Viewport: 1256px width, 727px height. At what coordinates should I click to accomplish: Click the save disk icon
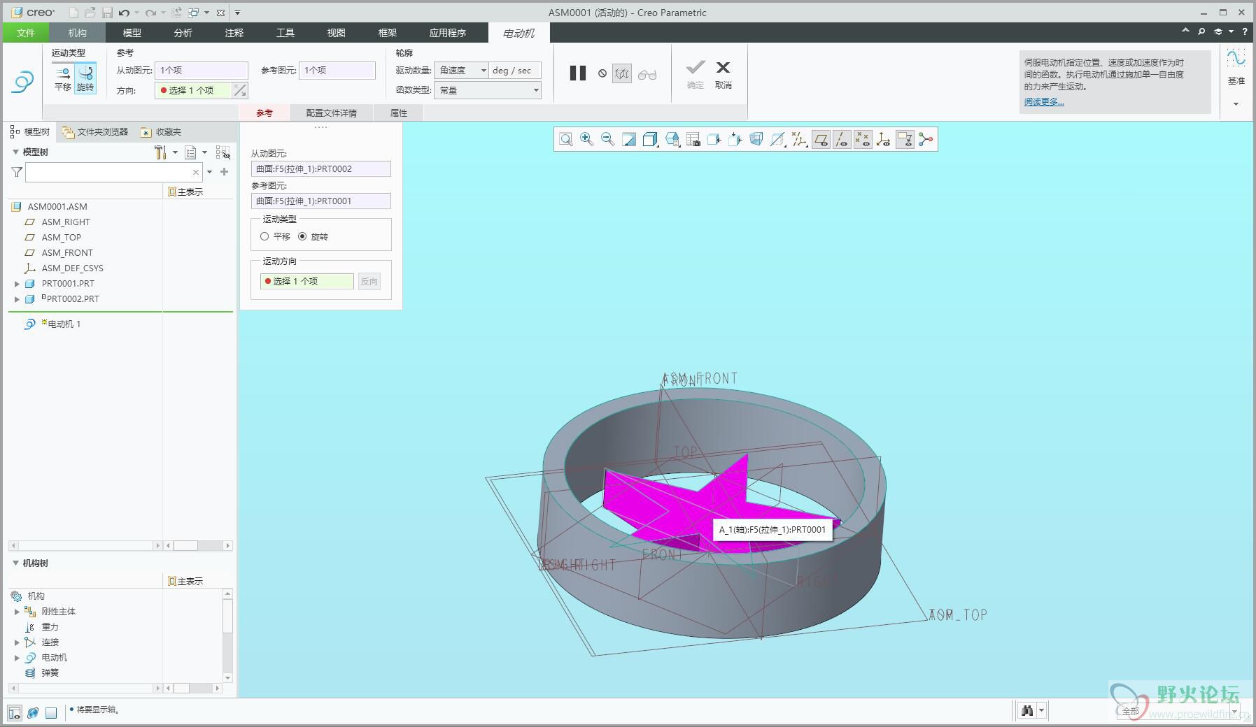pyautogui.click(x=107, y=13)
